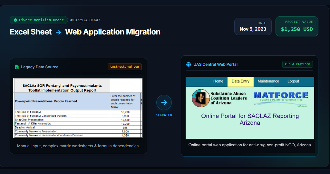Click the Nov 5, 2023 date card
Image resolution: width=330 pixels, height=174 pixels.
[253, 26]
